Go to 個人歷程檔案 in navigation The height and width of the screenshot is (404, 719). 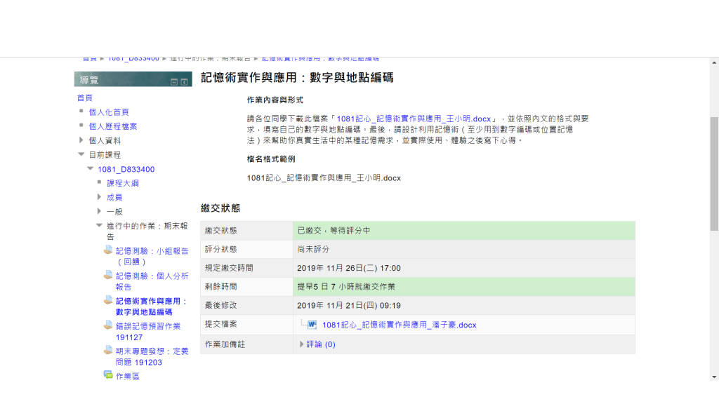point(113,126)
